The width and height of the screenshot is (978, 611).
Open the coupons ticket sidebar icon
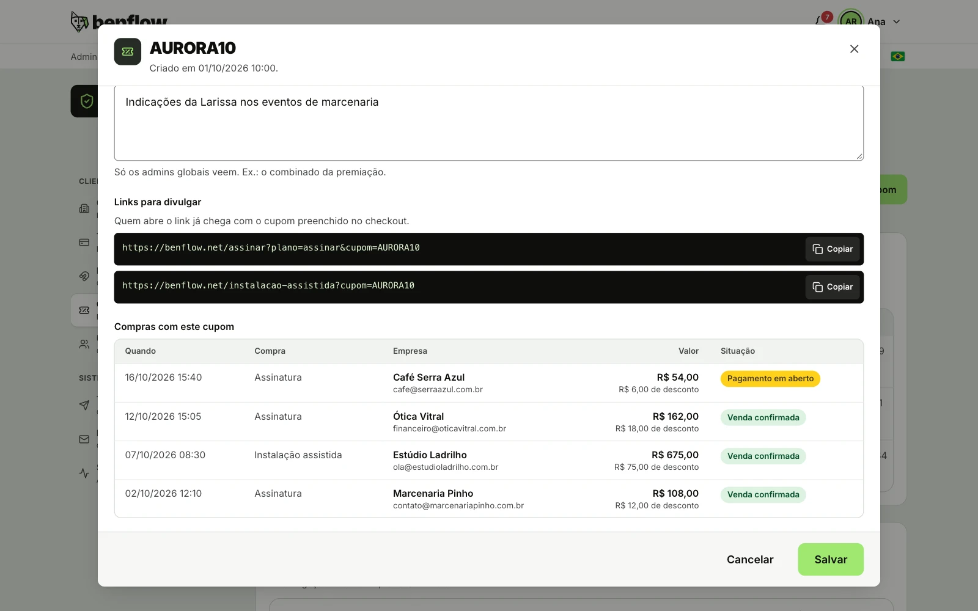[x=84, y=310]
